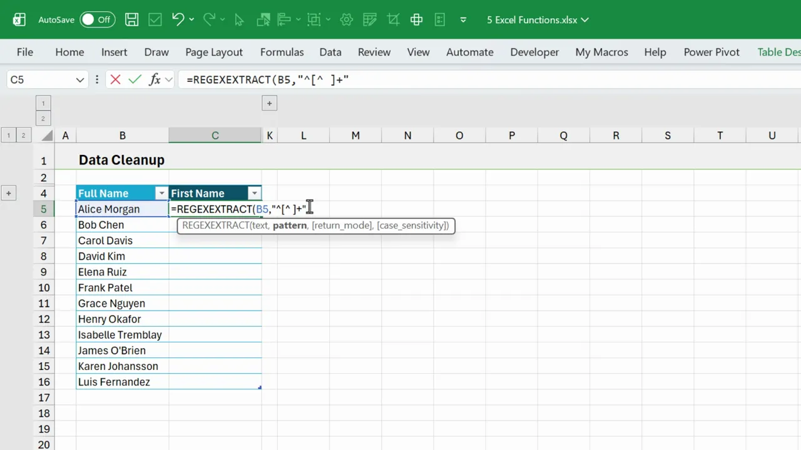Select the Undo icon
Viewport: 801px width, 450px height.
178,19
